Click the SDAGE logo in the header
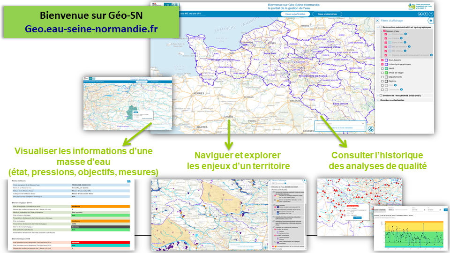Screen dimensions: 450x253 tap(412, 6)
